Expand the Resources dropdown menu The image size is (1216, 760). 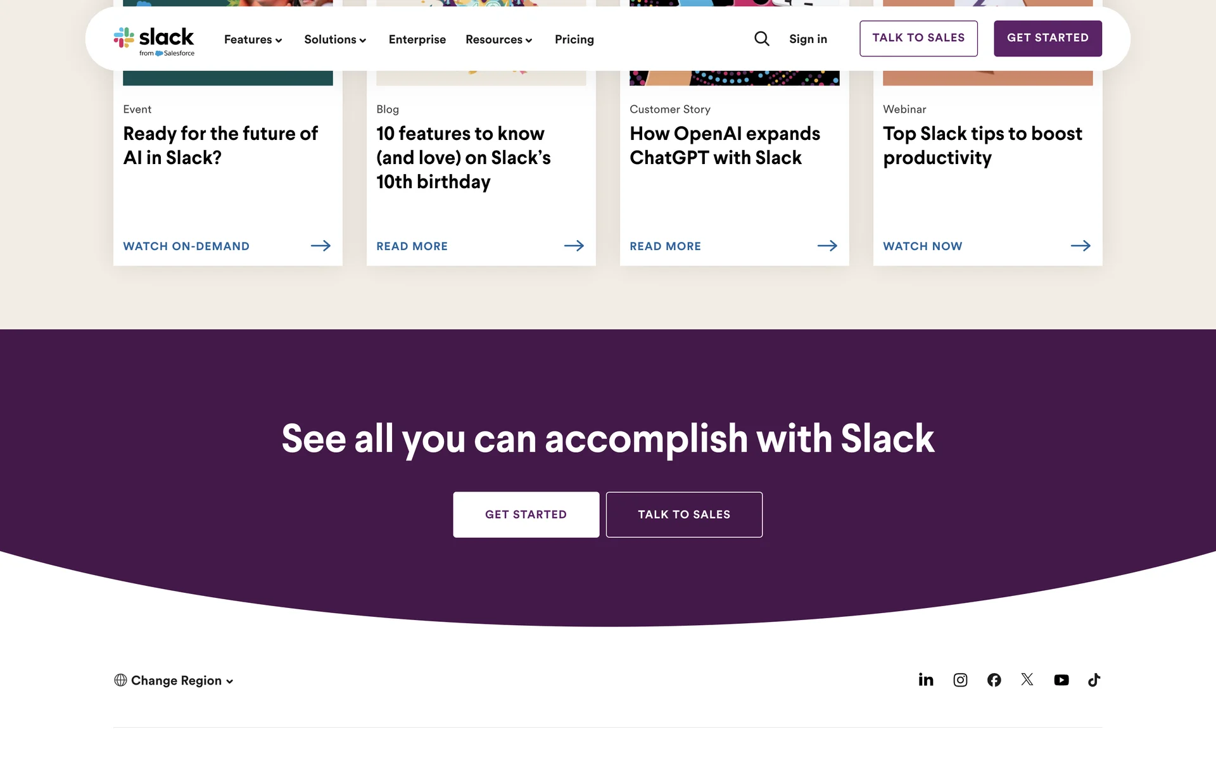click(498, 39)
